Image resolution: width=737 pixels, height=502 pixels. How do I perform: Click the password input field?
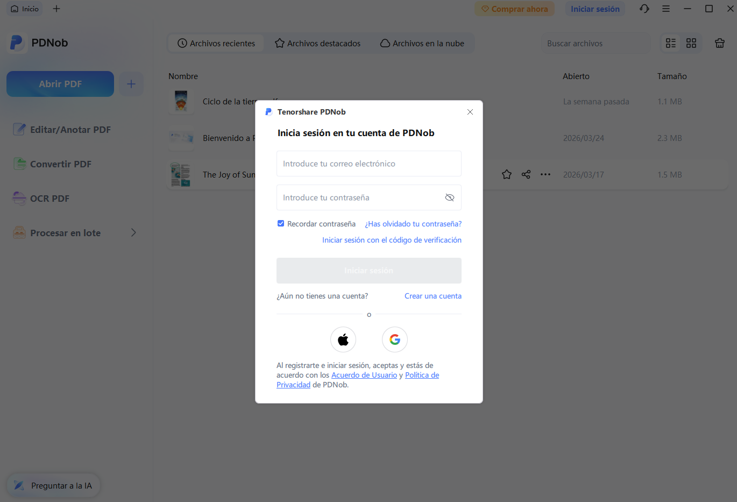pos(369,197)
